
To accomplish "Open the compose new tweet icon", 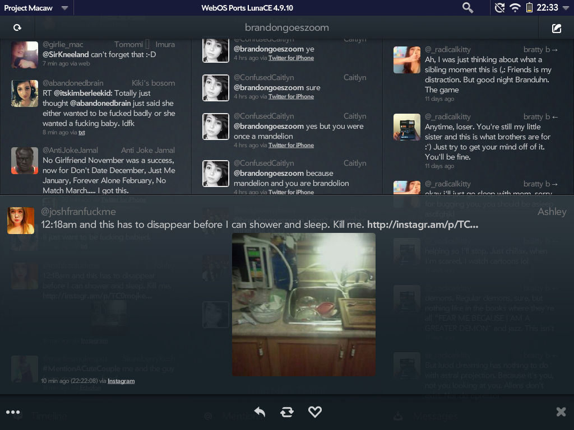I will 556,28.
